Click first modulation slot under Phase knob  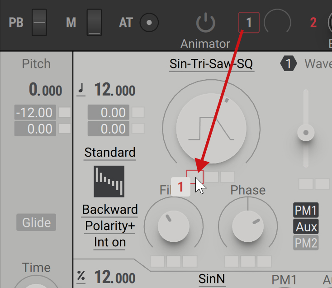click(x=232, y=261)
